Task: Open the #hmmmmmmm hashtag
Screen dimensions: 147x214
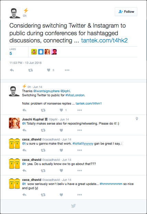Action: [x=111, y=184]
